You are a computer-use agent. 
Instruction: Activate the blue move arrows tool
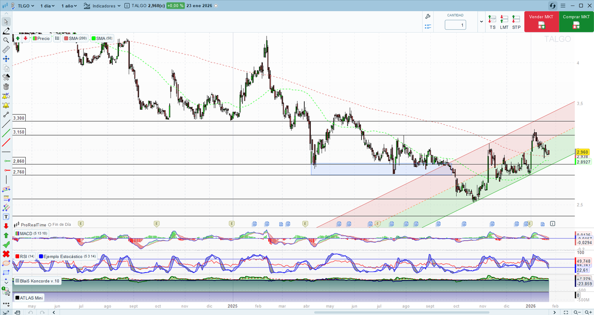tap(6, 59)
